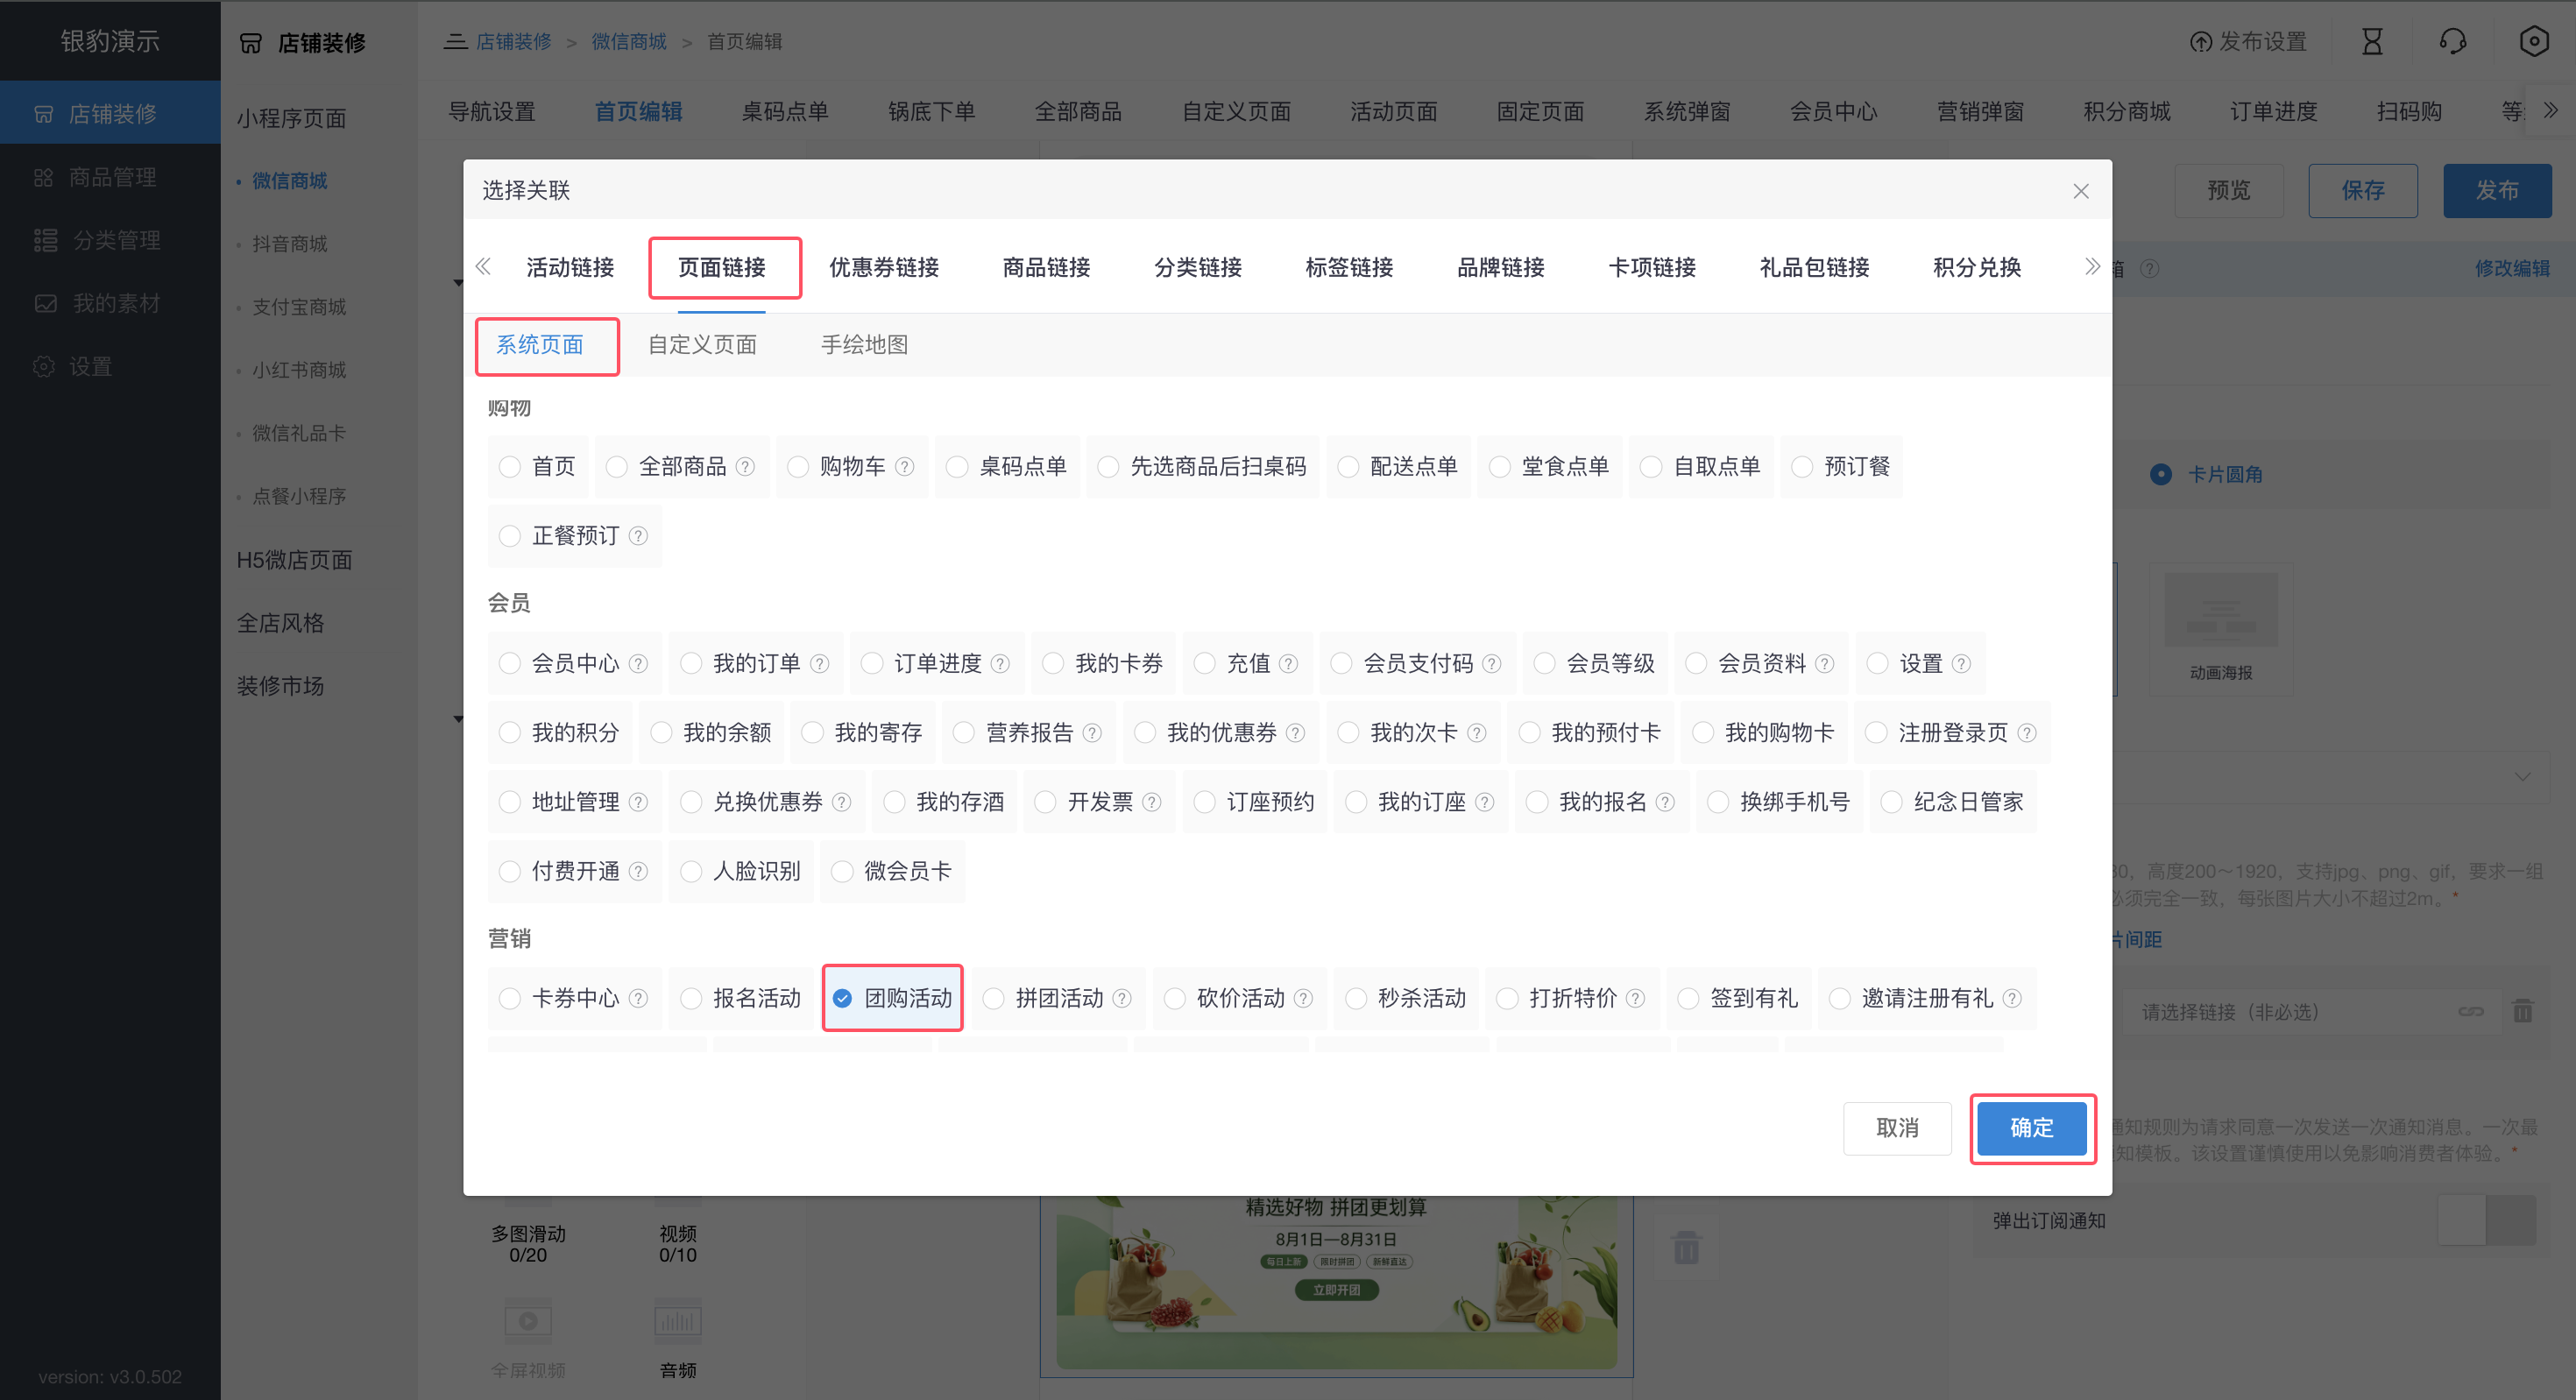This screenshot has height=1400, width=2576.
Task: Switch to 商品链接 tab
Action: 1046,267
